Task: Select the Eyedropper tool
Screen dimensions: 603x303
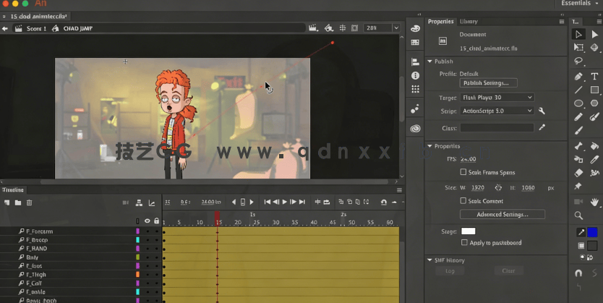Action: pos(594,159)
